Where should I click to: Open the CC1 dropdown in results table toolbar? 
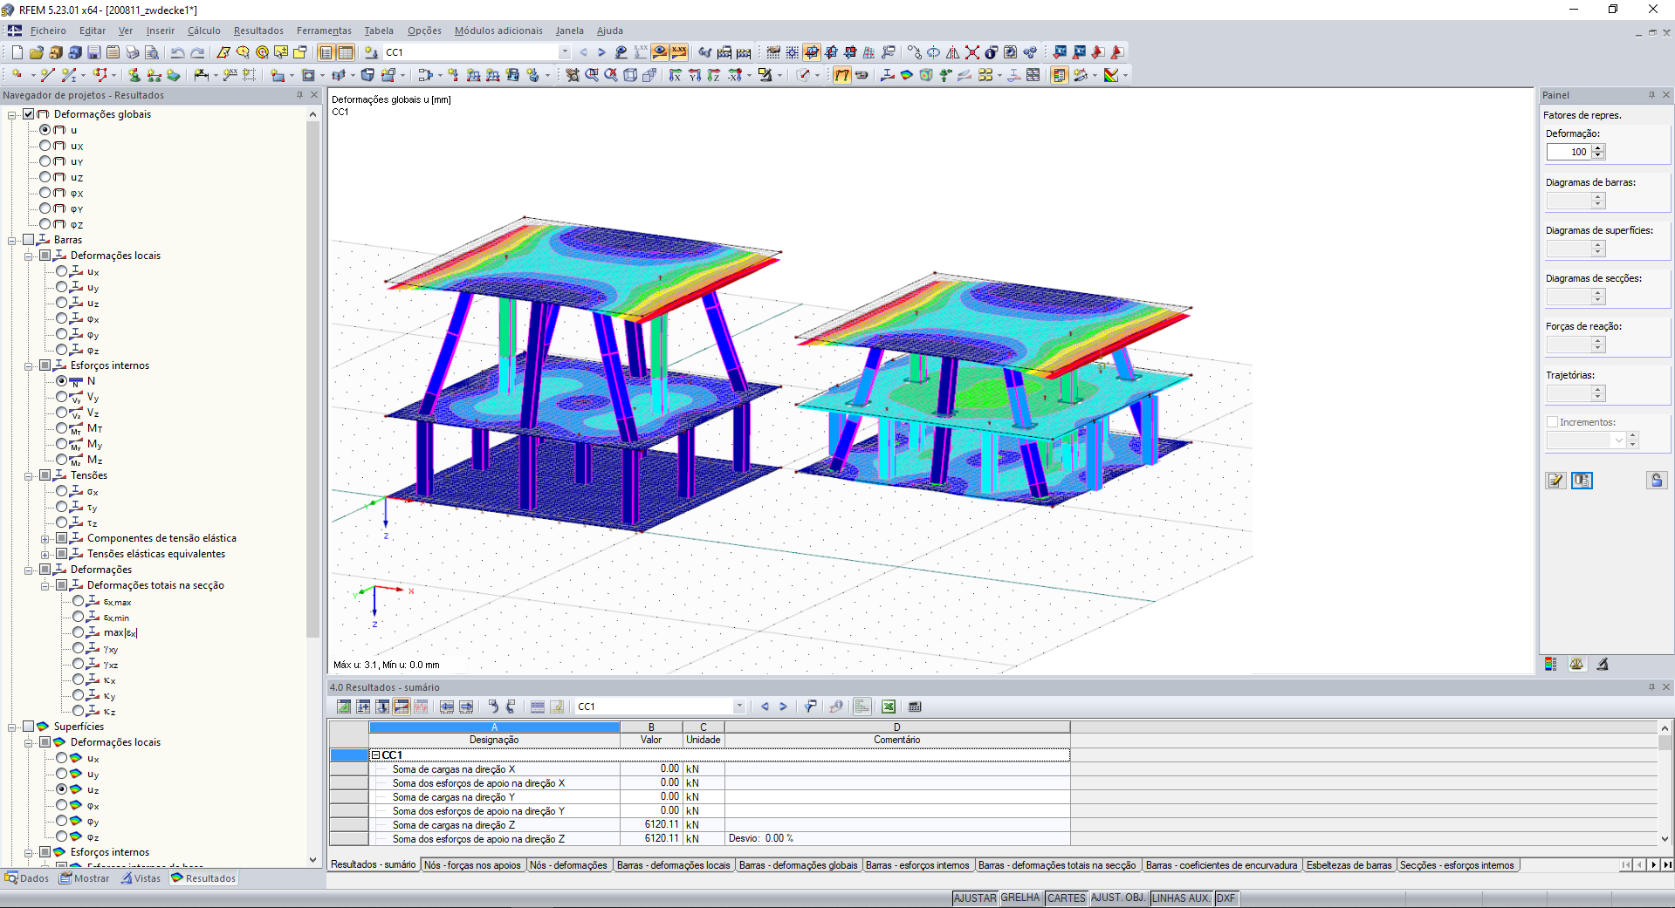click(739, 707)
